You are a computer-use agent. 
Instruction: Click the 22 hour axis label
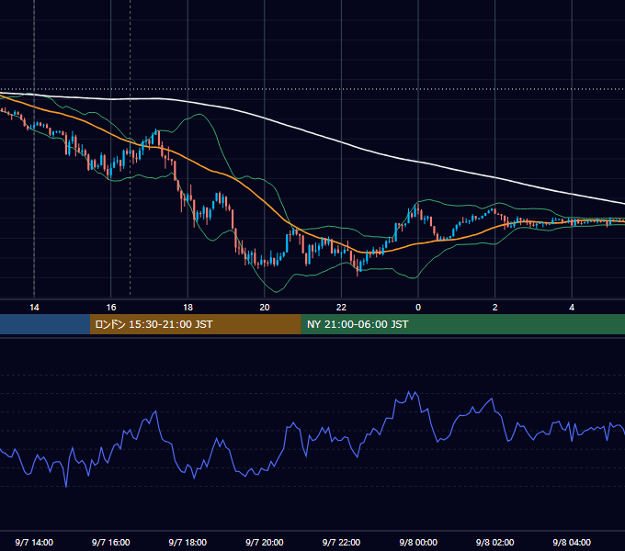(341, 308)
